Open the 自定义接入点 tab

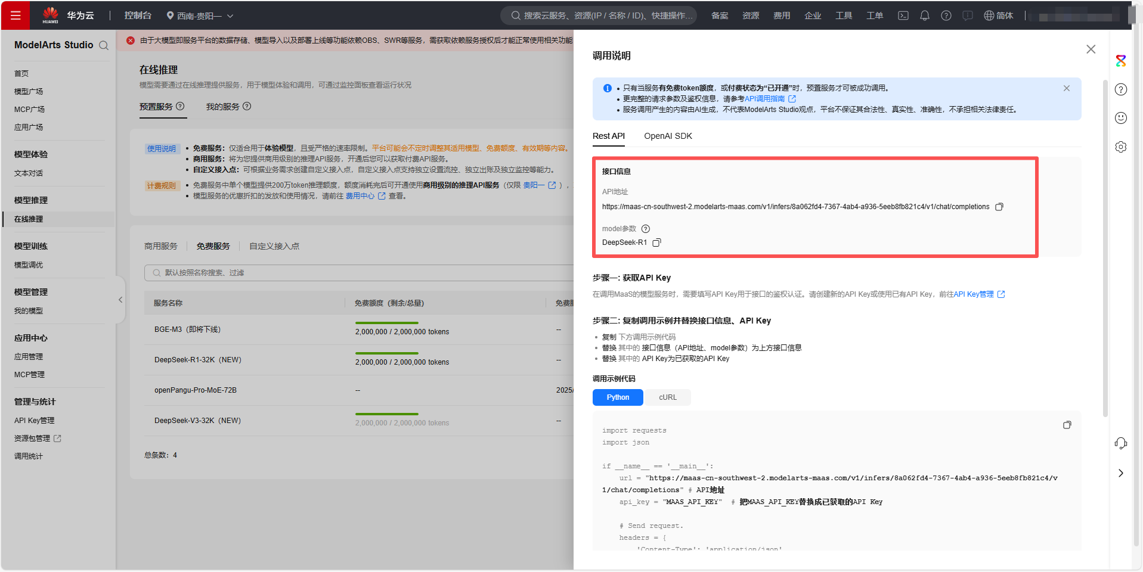tap(274, 246)
